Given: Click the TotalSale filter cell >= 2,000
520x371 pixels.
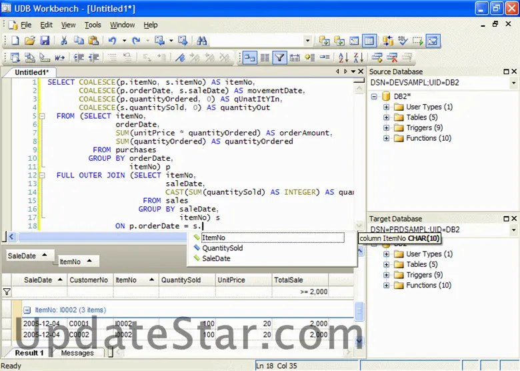Looking at the screenshot, I should tap(300, 292).
